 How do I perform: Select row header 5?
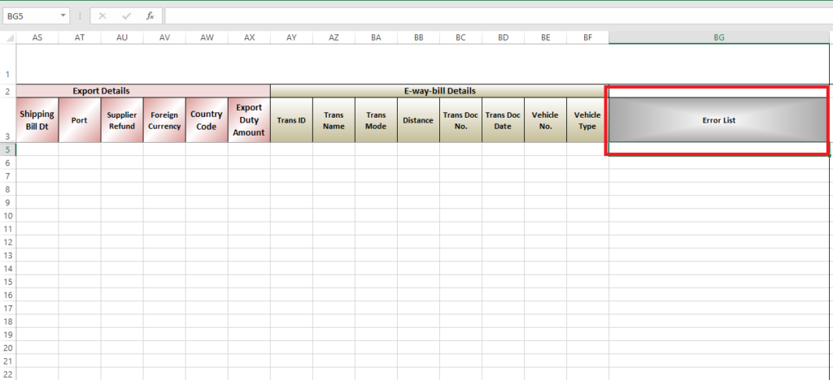click(8, 149)
